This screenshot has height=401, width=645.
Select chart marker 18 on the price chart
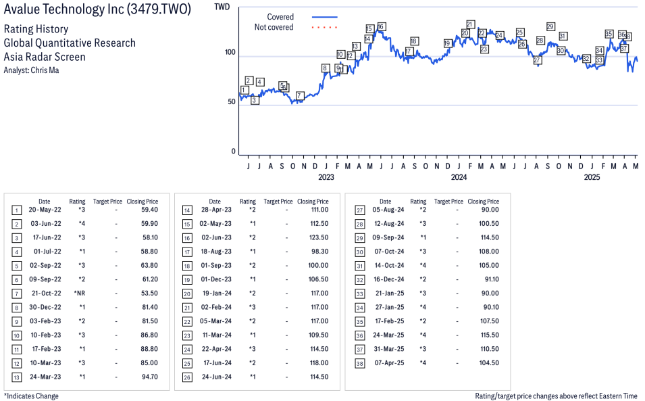tap(414, 41)
